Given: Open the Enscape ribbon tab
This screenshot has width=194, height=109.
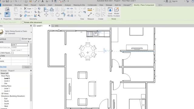Looking at the screenshot, I should (x=127, y=5).
